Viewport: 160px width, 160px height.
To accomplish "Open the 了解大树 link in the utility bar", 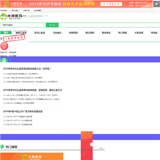I will click(26, 11).
